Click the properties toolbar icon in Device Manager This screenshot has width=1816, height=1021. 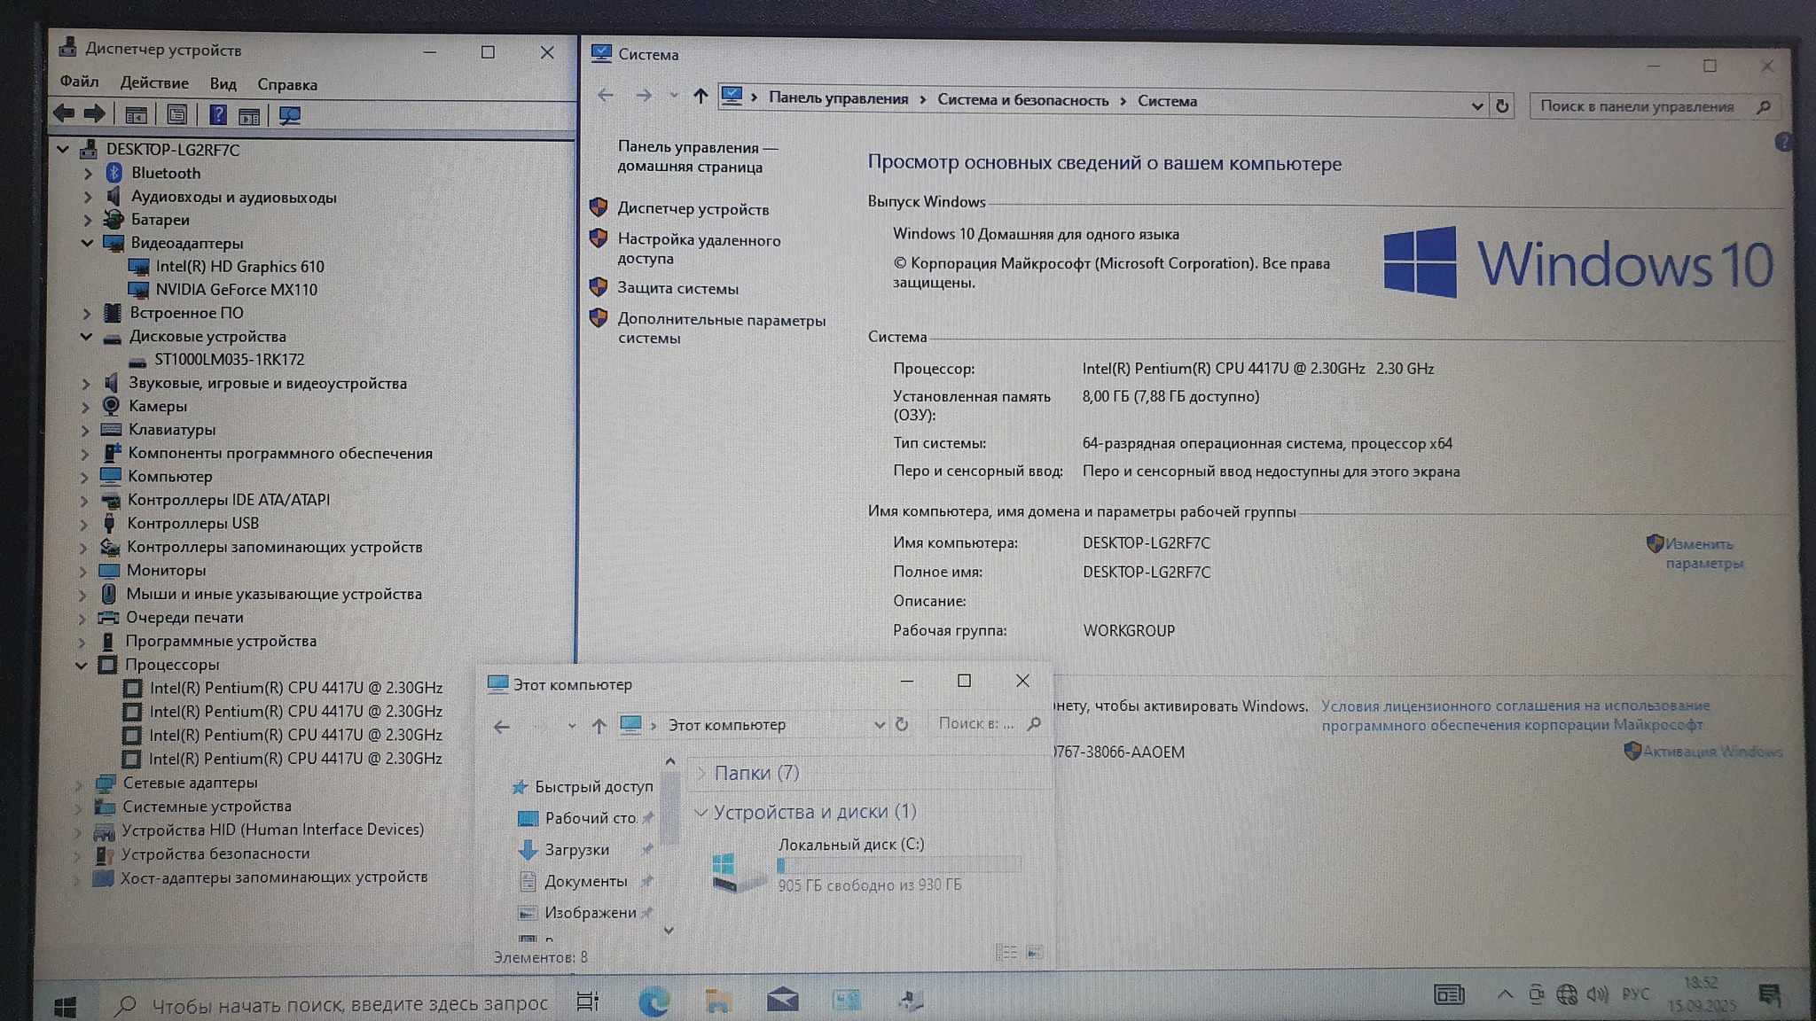[x=176, y=115]
